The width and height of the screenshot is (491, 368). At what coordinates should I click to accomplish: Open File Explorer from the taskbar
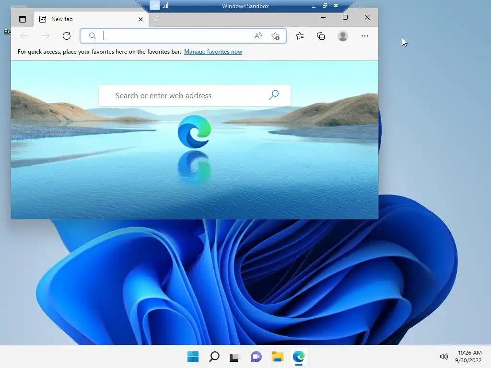click(x=278, y=356)
